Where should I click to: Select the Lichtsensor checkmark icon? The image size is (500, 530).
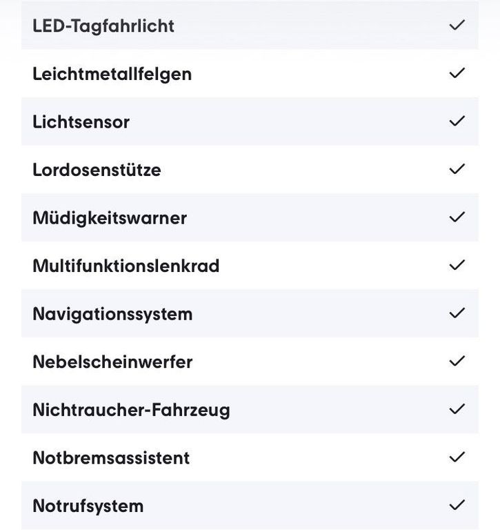457,121
